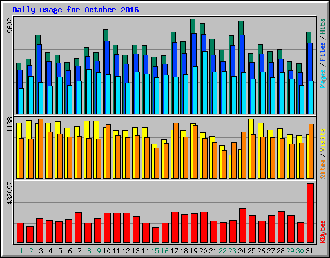Click day 8 on the x-axis

(89, 251)
